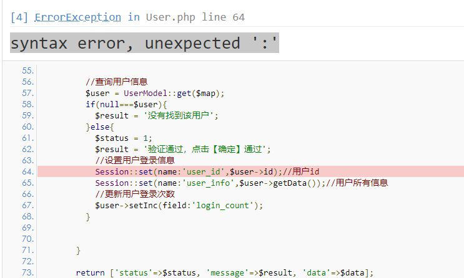Click the UserModel::get($map) code line
The image size is (464, 278).
coord(155,93)
